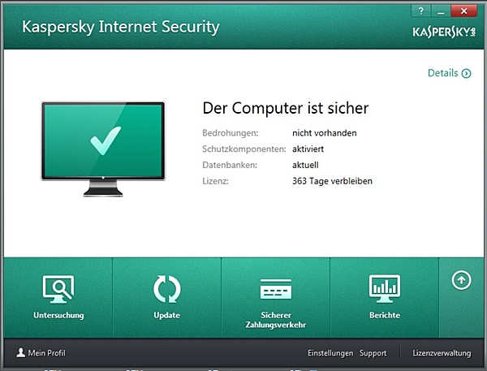
Task: Click the green monitor status image
Action: click(103, 149)
